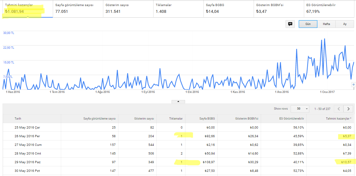The width and height of the screenshot is (356, 176).
Task: Click the 29 May 2016 Paz row
Action: (x=178, y=162)
